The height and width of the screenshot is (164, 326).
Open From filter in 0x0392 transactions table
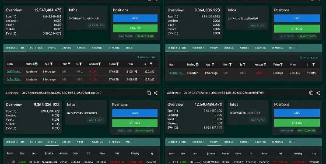click(x=69, y=64)
